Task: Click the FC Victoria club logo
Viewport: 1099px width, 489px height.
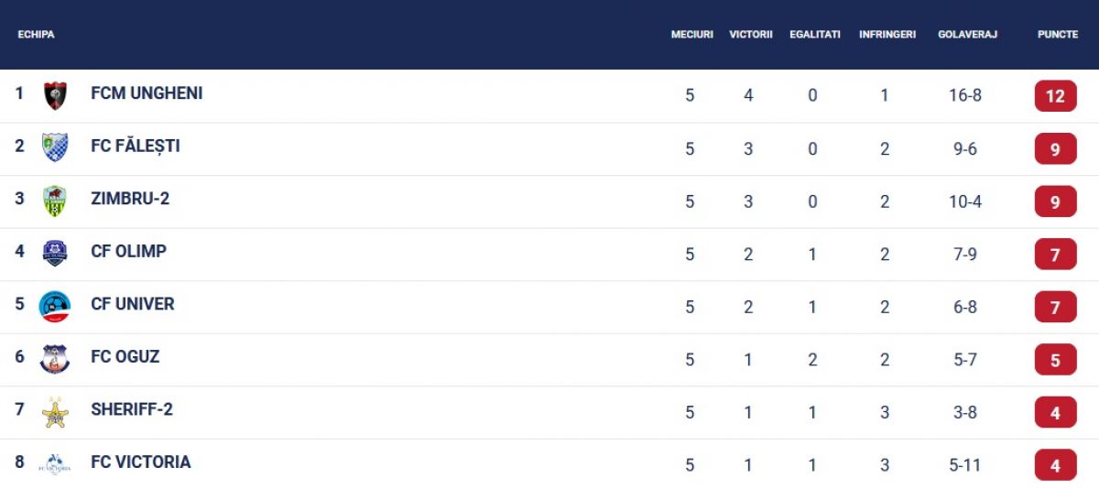Action: tap(55, 464)
